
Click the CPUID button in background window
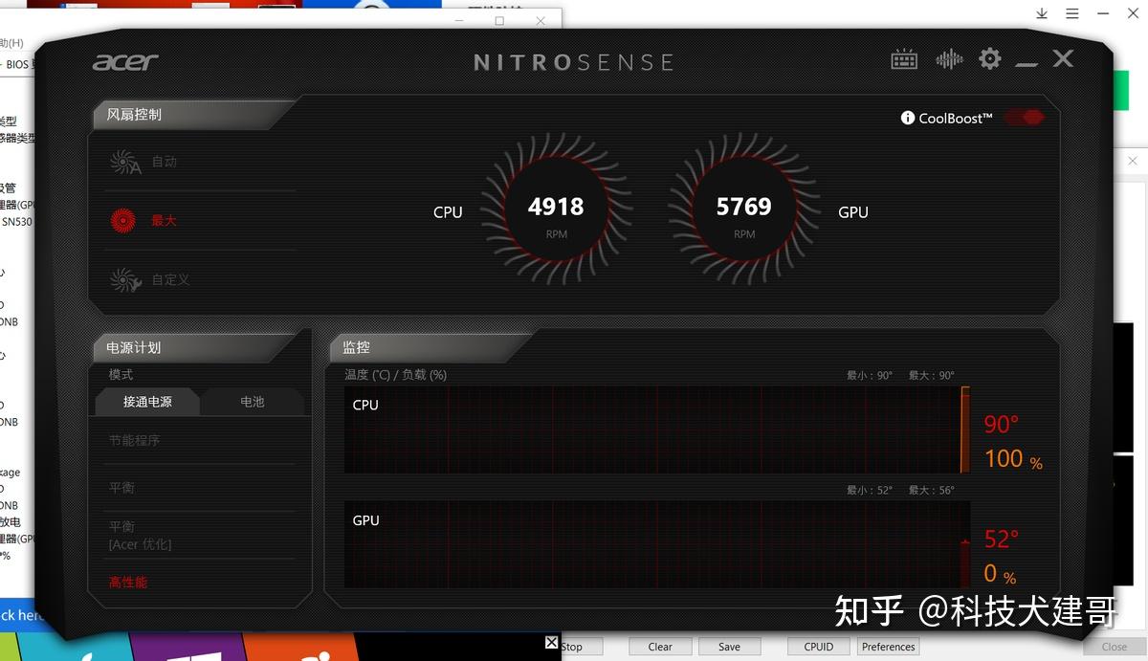(x=819, y=647)
